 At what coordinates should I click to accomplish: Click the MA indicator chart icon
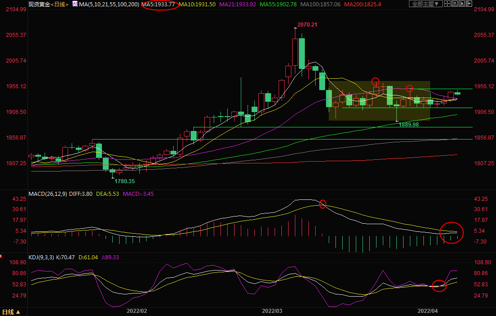click(x=74, y=4)
